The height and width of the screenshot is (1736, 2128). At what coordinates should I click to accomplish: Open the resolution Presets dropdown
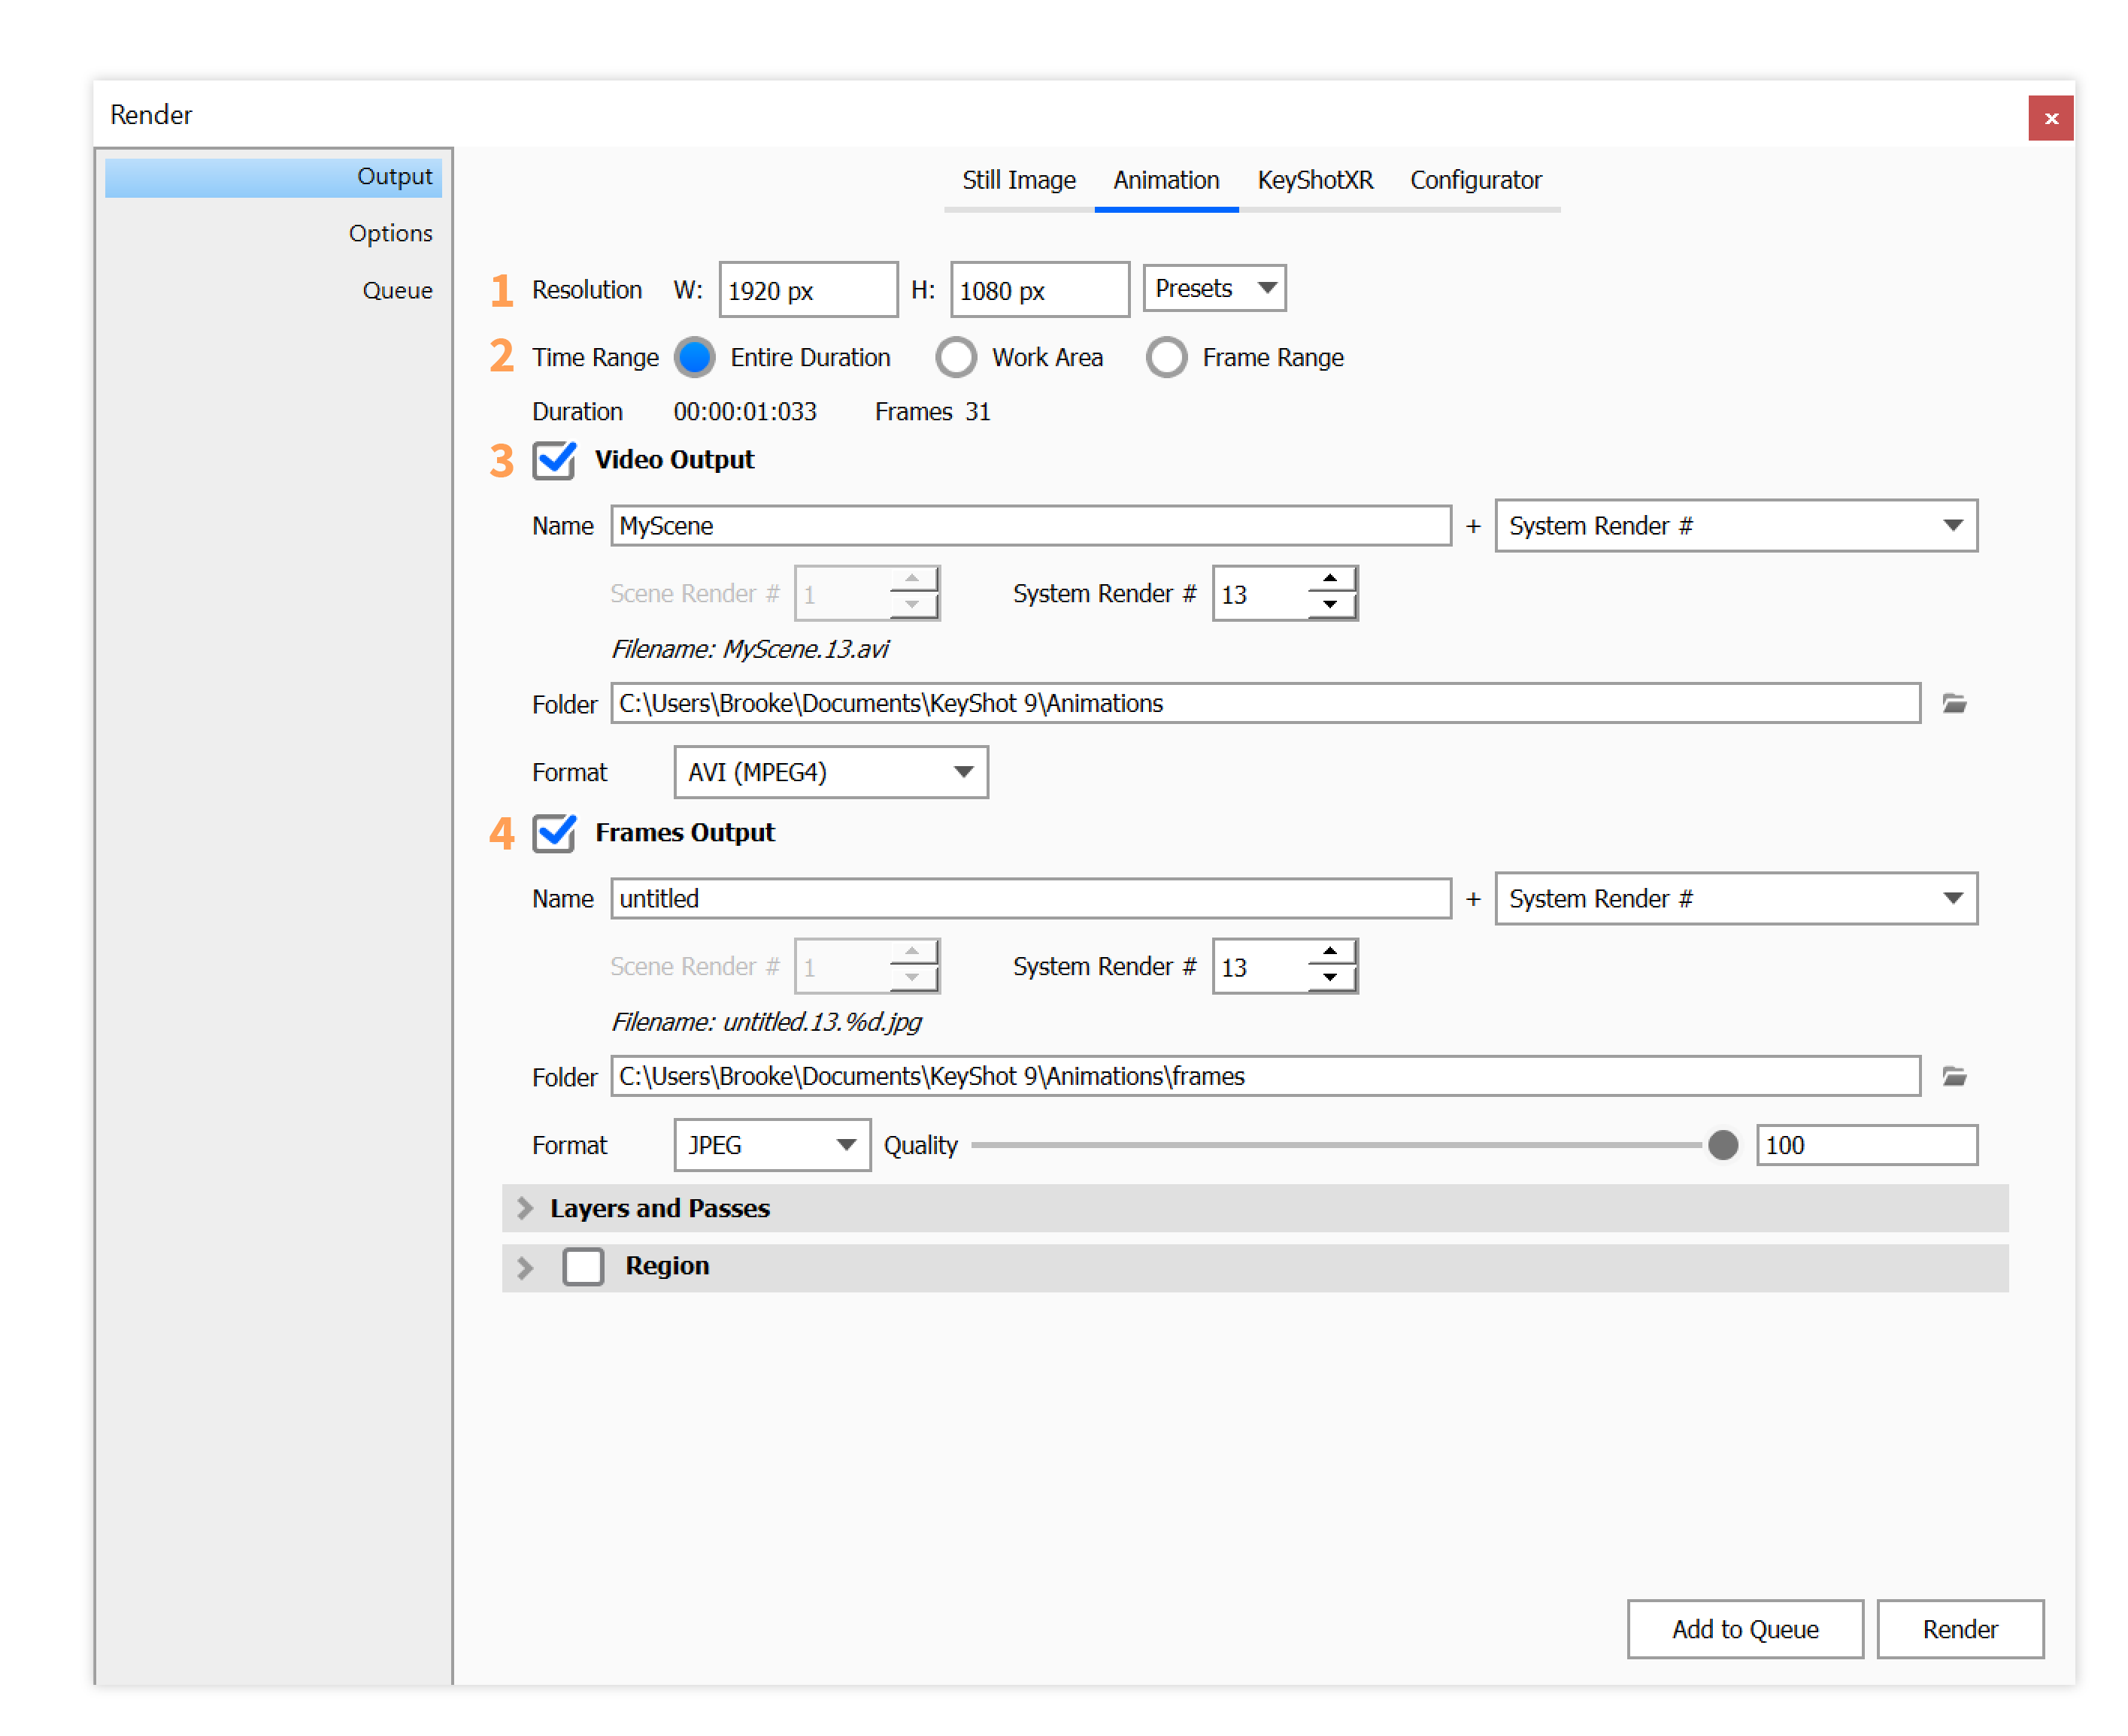coord(1213,288)
